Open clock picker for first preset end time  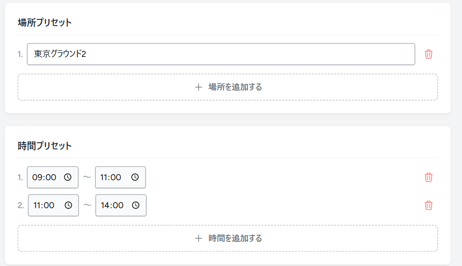click(135, 177)
